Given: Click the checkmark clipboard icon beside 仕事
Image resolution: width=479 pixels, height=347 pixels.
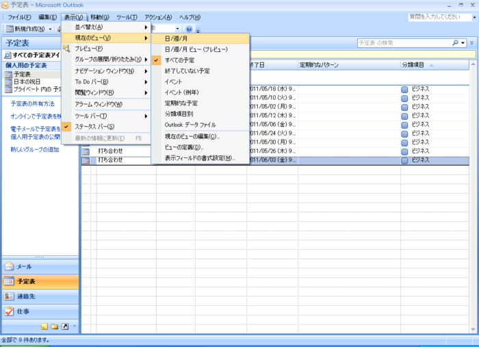Looking at the screenshot, I should coord(9,311).
